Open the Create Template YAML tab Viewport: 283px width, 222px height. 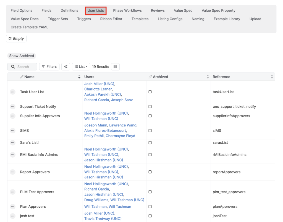point(29,27)
